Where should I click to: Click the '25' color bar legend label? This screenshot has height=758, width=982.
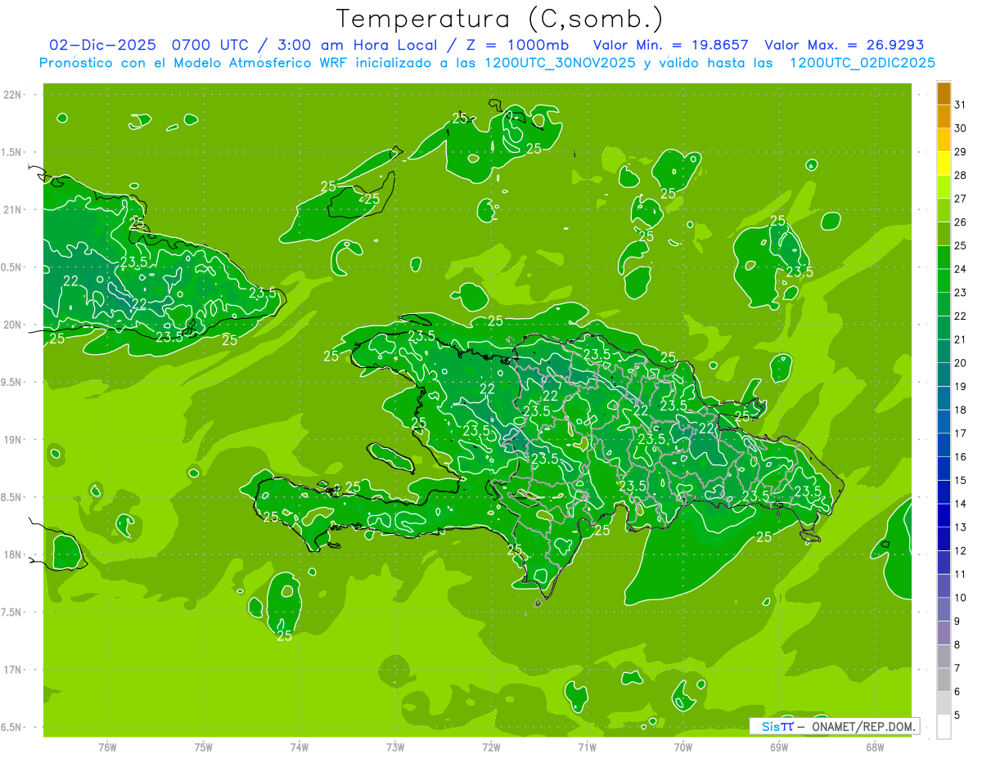click(960, 245)
